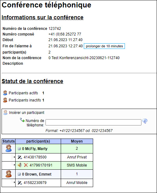Click the red X icon next to 41796170191
This screenshot has height=193, width=157.
pos(26,165)
